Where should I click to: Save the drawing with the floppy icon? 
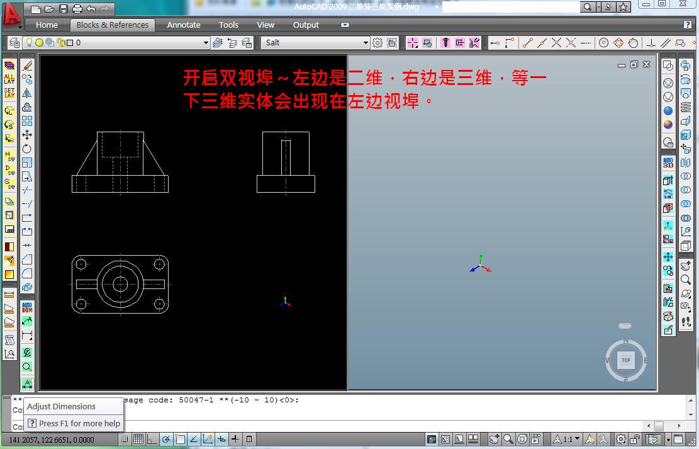[64, 9]
